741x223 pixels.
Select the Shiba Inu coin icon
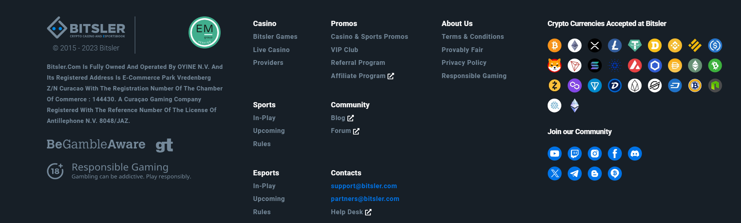tap(554, 66)
